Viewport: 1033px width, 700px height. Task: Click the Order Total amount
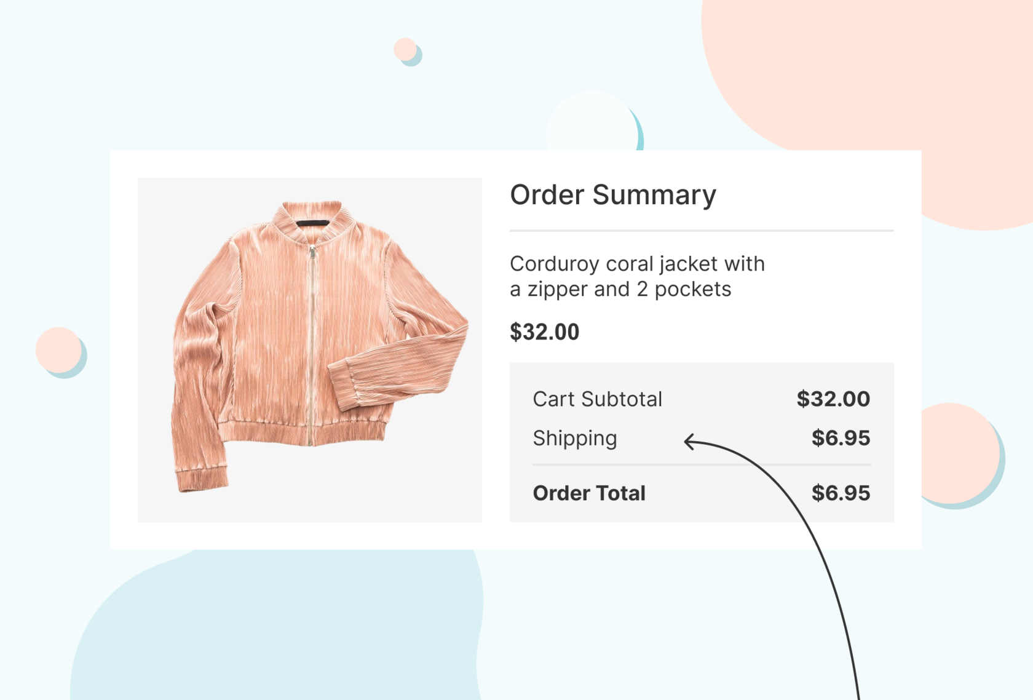coord(840,493)
